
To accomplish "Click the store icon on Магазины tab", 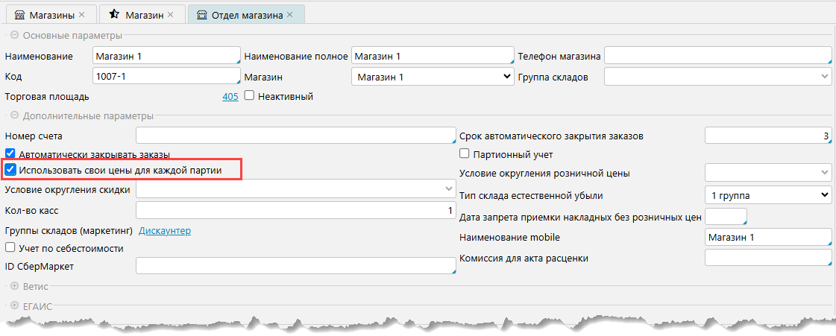I will pyautogui.click(x=19, y=14).
